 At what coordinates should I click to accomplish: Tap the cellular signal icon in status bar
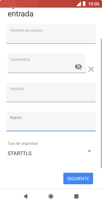[79, 4]
